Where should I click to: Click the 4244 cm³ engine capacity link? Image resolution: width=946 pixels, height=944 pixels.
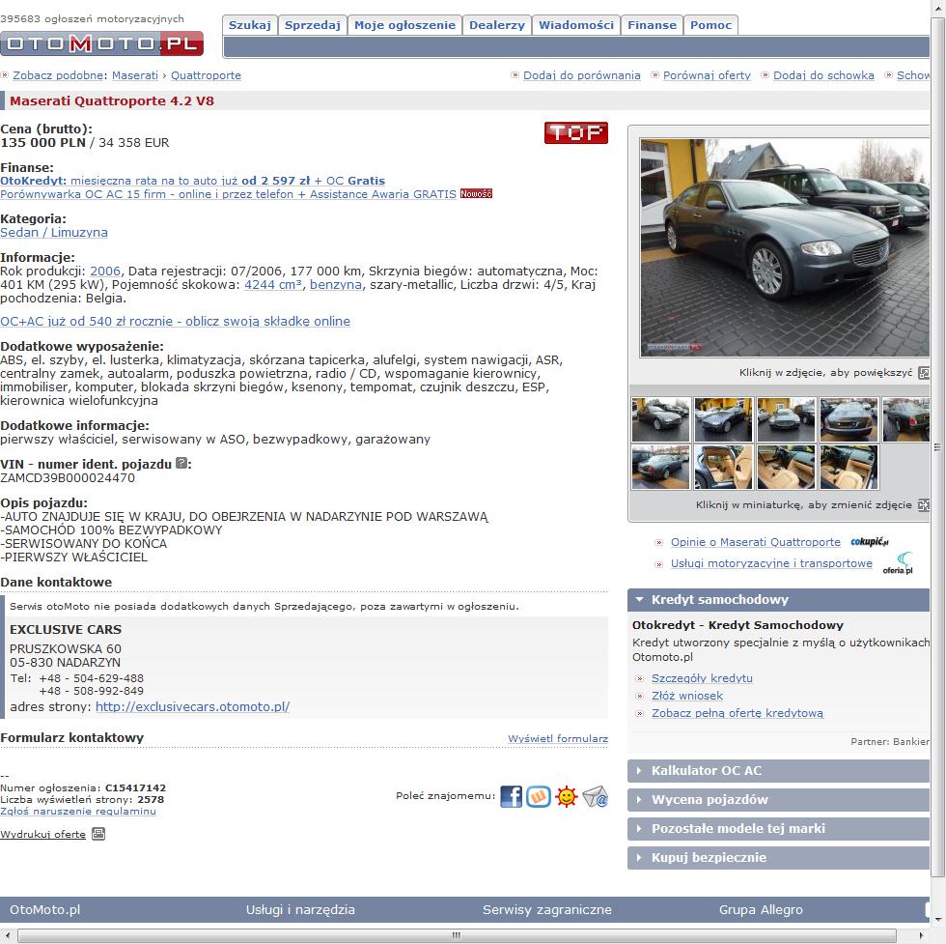coord(273,284)
